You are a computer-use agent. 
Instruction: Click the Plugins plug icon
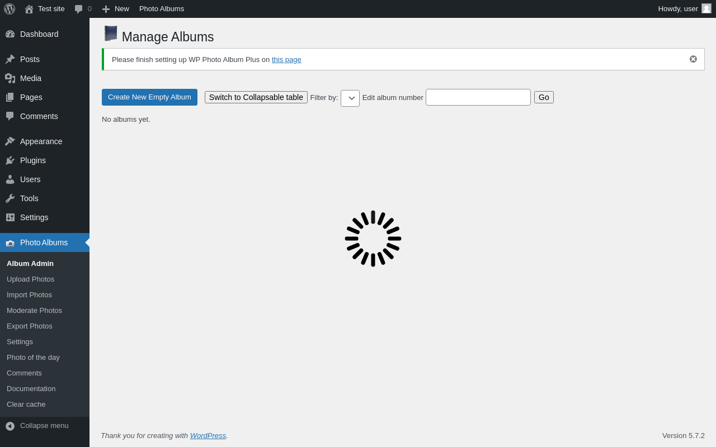click(10, 160)
